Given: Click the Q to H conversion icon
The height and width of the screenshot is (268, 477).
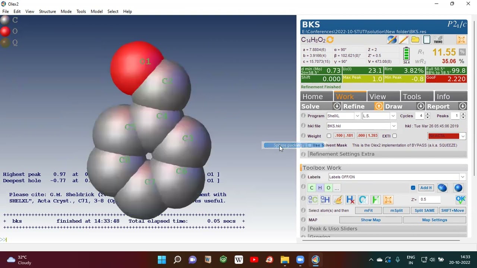Looking at the screenshot, I should 325,200.
